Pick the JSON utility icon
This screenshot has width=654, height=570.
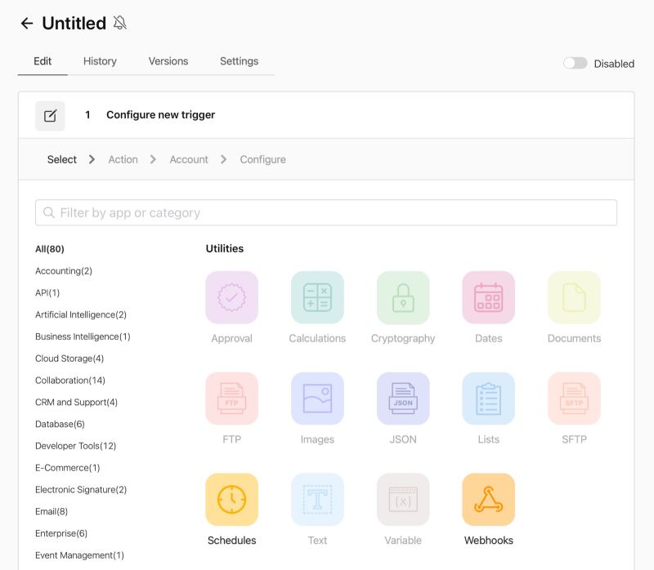click(x=403, y=399)
